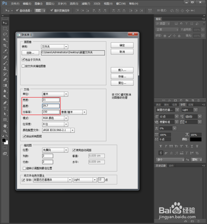Open the 滤镜(T) menu
Screen dimensions: 207x224
coord(86,3)
